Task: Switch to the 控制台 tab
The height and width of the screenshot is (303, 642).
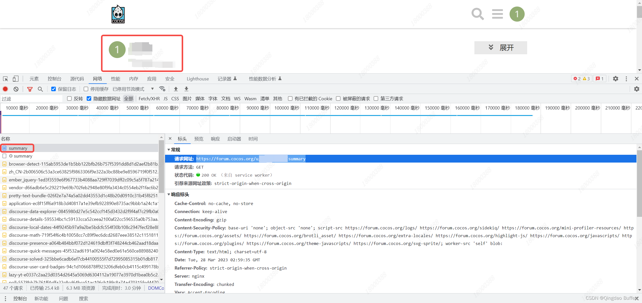Action: [x=54, y=79]
